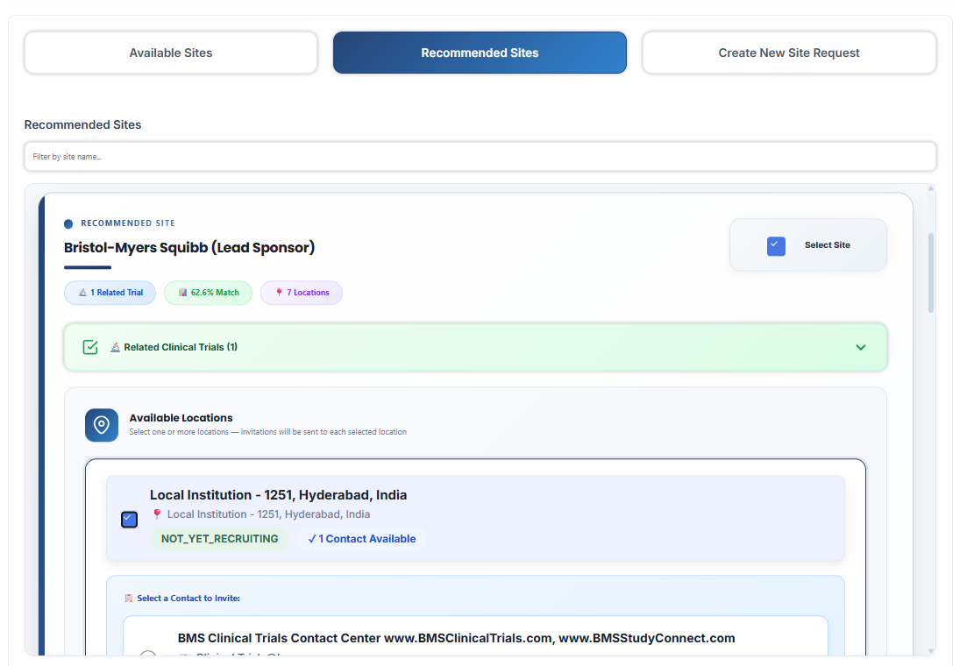Viewport: 967px width, 666px height.
Task: Uncheck the Local Institution - 1251 location checkbox
Action: (129, 519)
